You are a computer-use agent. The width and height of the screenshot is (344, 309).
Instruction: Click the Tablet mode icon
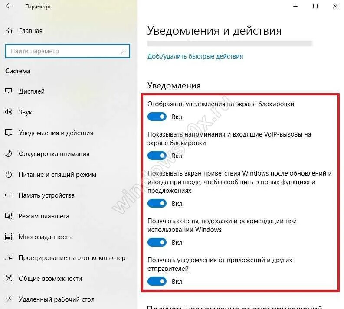coord(9,216)
